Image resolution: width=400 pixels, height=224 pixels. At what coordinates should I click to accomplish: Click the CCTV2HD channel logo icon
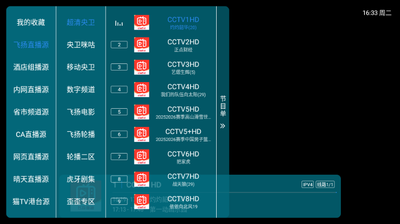141,45
